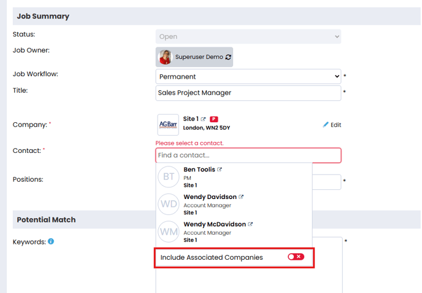
Task: Open Wendy McDavidson external link icon
Action: point(250,225)
